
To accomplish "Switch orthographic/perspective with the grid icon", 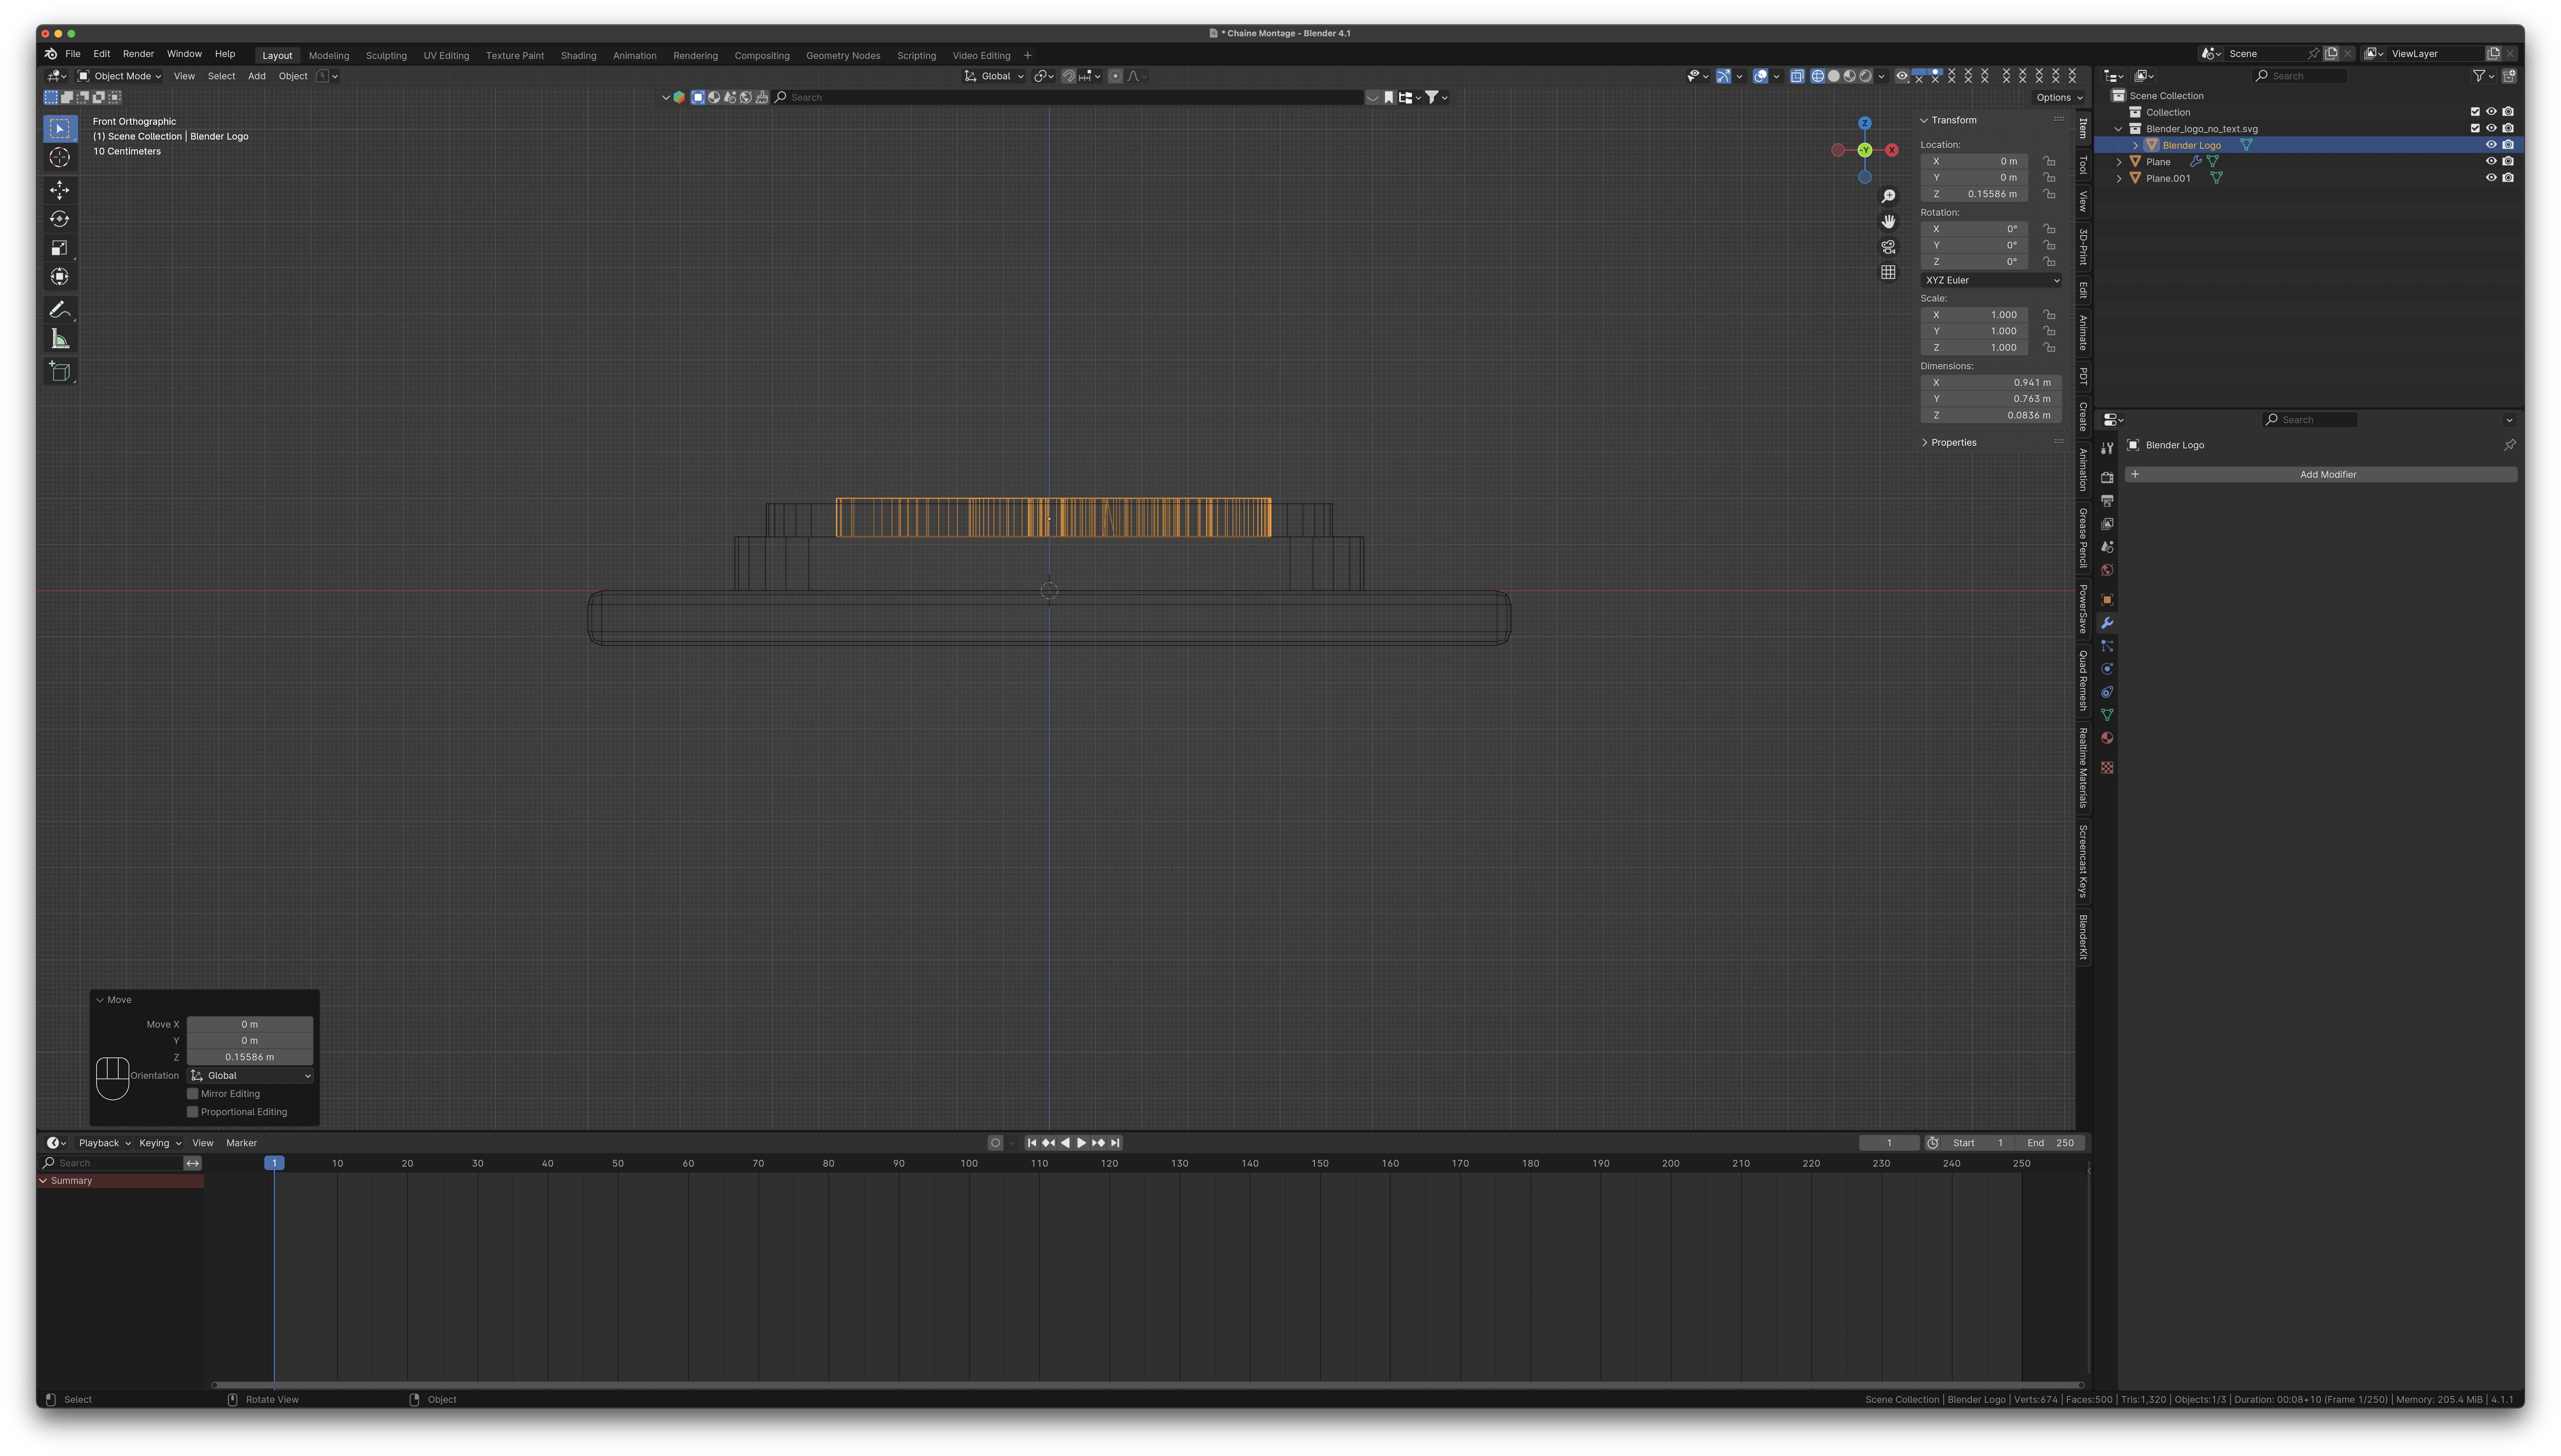I will click(x=1888, y=272).
